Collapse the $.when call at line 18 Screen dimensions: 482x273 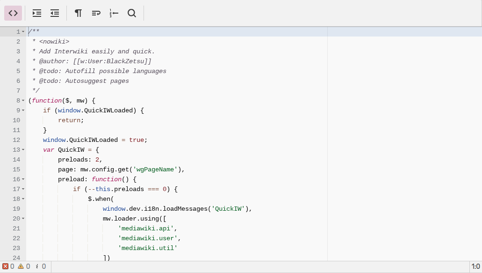click(x=23, y=199)
